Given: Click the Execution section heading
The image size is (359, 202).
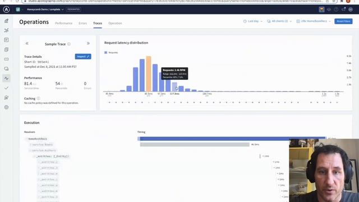Looking at the screenshot, I should (32, 122).
